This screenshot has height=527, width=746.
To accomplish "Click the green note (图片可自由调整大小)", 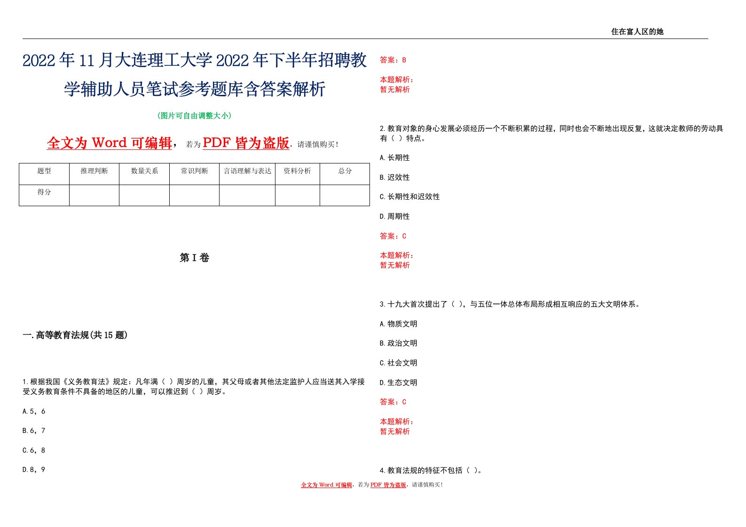I will click(194, 116).
